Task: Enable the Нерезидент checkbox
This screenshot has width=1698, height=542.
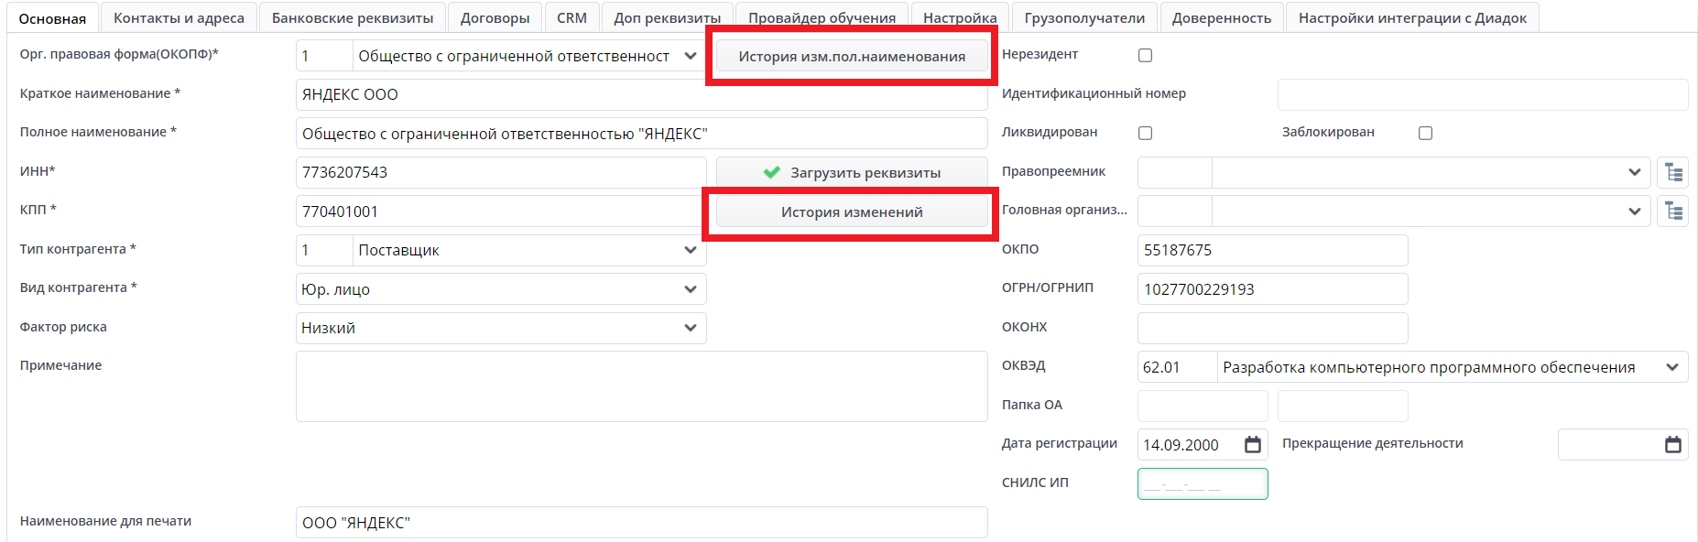Action: tap(1145, 55)
